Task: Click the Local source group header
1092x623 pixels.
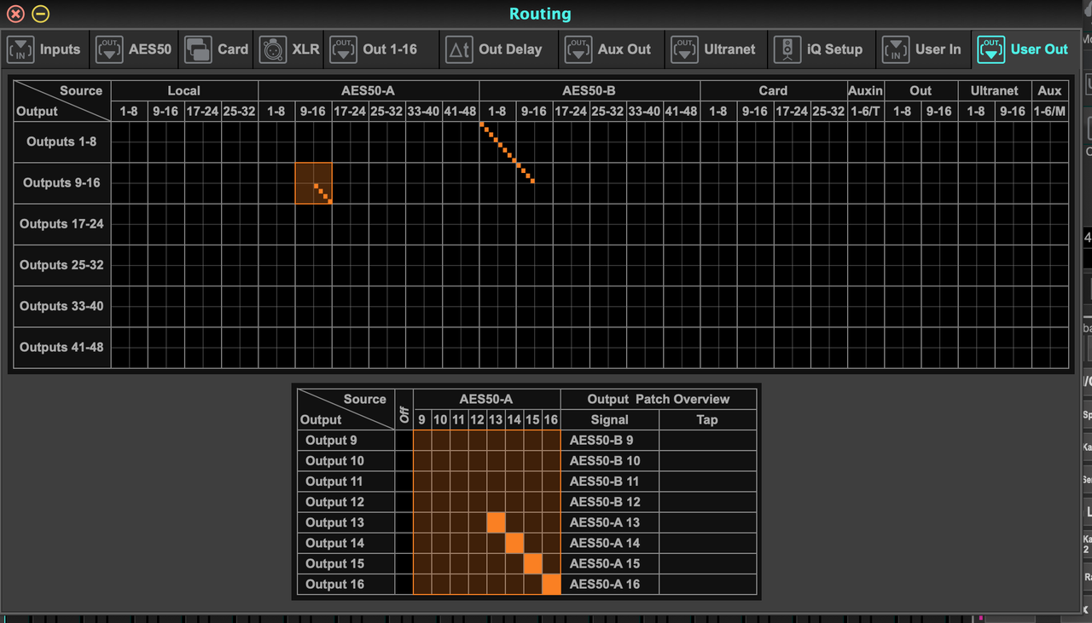Action: point(184,90)
